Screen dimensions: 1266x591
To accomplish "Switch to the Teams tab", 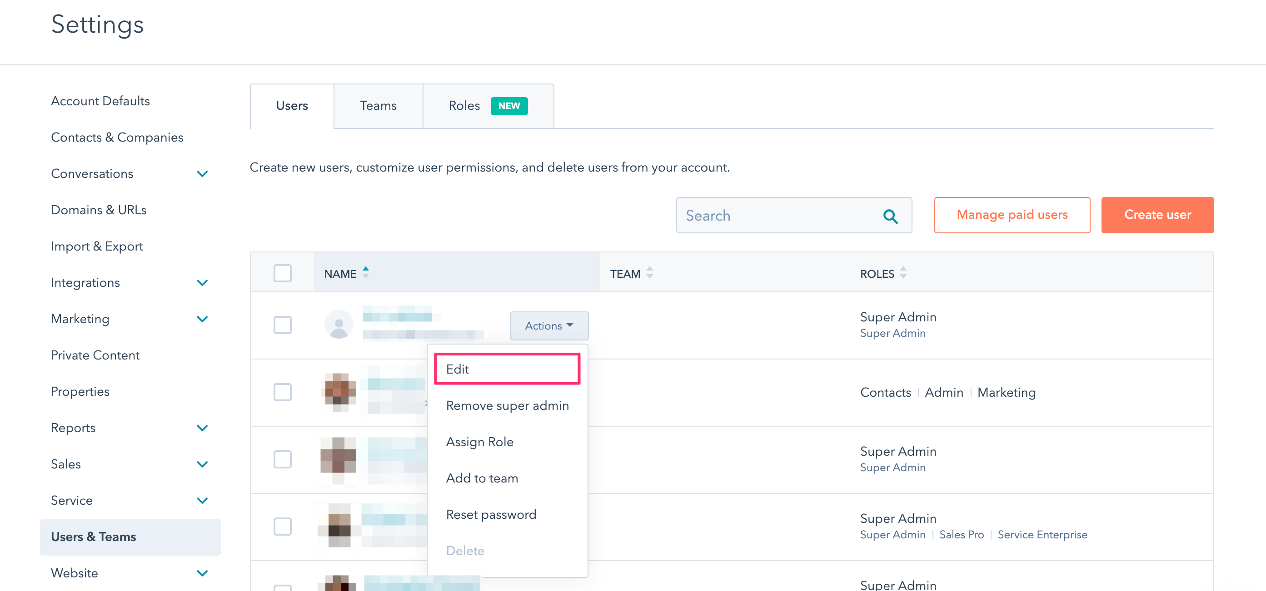I will click(x=378, y=106).
